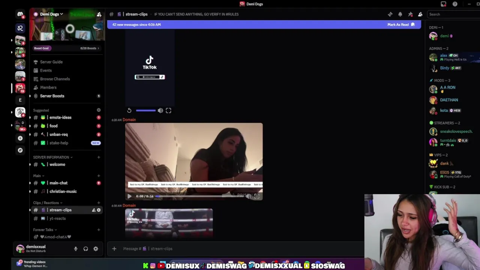Mute the TikTok video speaker icon
480x270 pixels.
[160, 110]
